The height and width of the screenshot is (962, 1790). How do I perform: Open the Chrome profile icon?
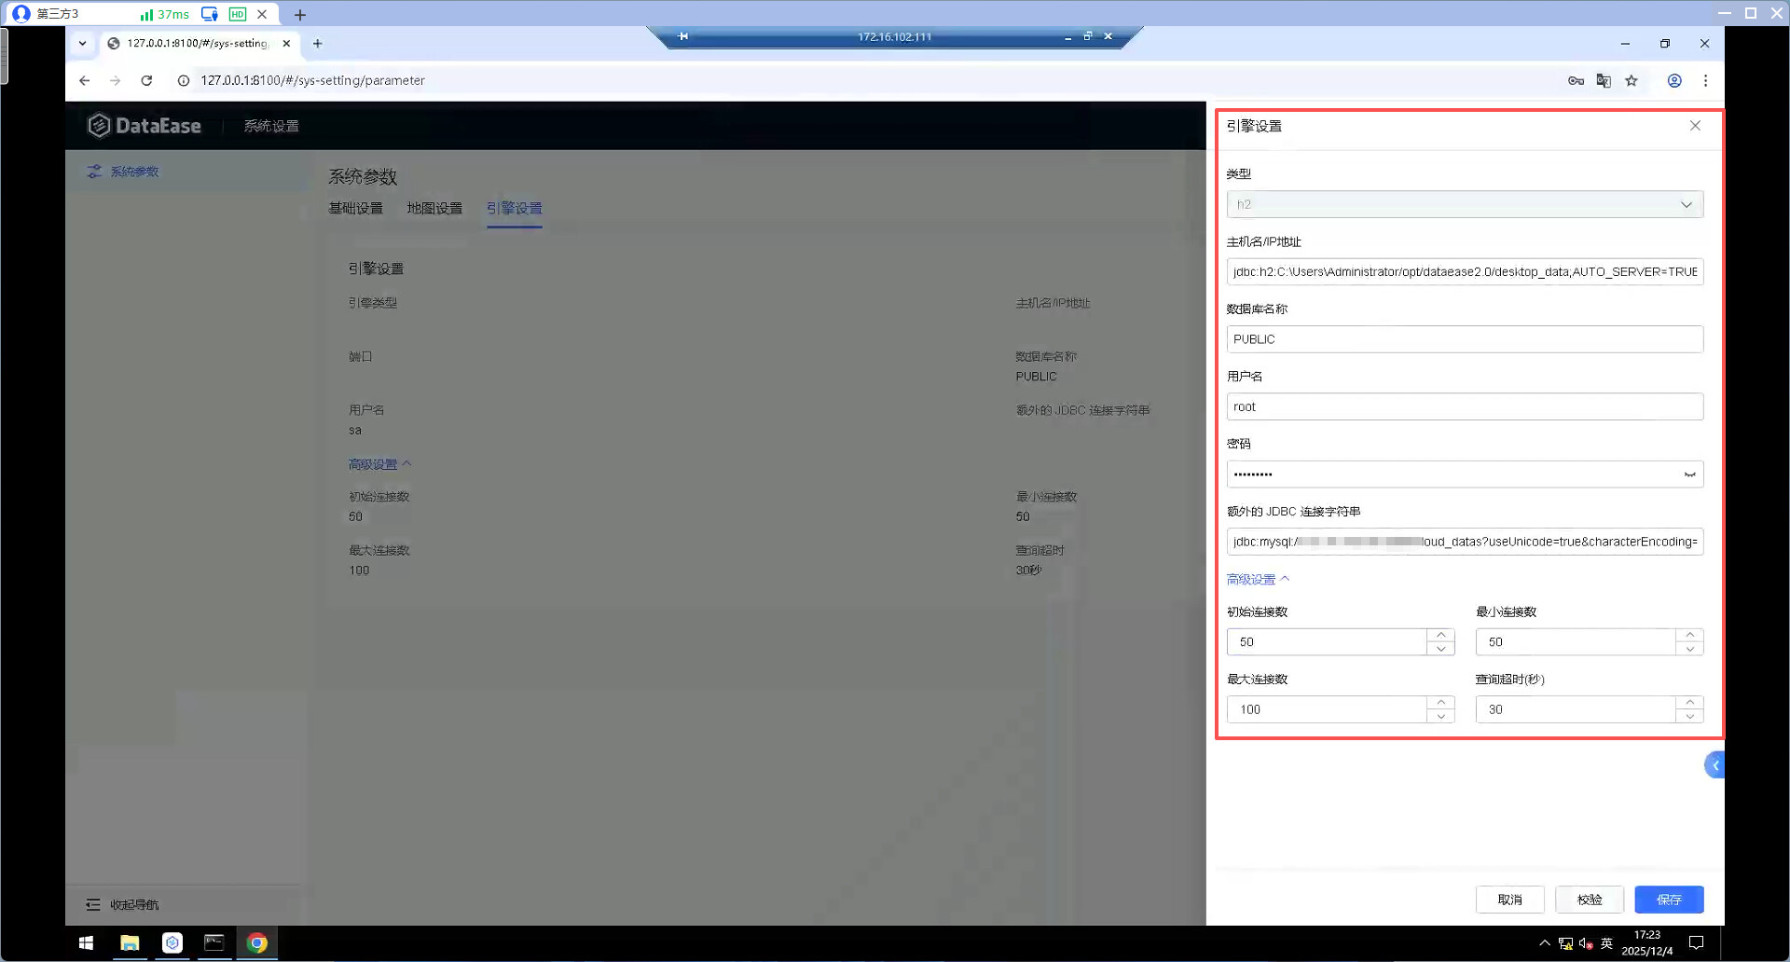(1674, 81)
